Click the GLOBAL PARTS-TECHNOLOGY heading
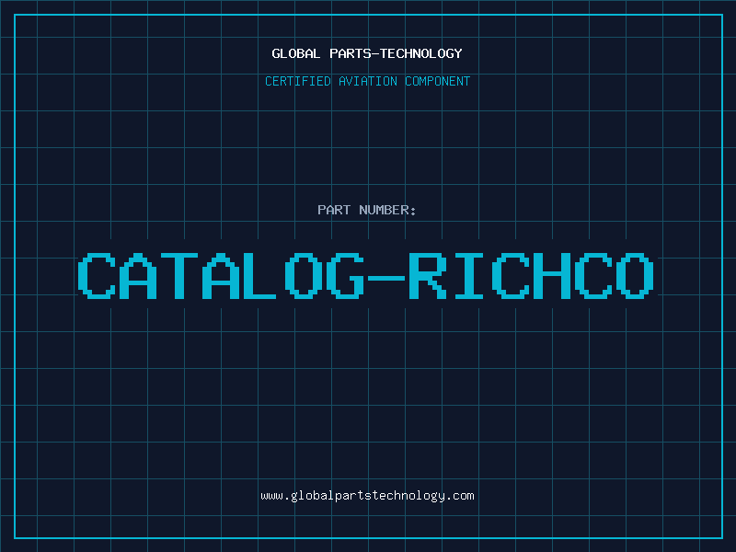Viewport: 736px width, 552px height. coord(367,53)
